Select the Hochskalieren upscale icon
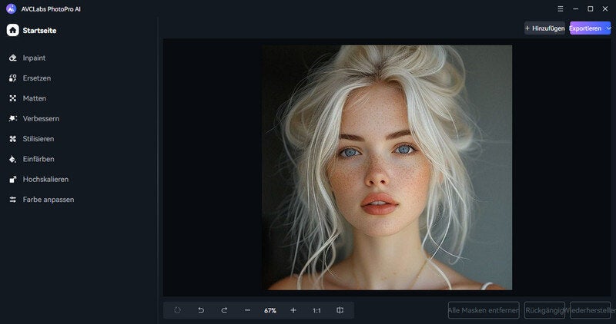The image size is (616, 324). coord(13,180)
